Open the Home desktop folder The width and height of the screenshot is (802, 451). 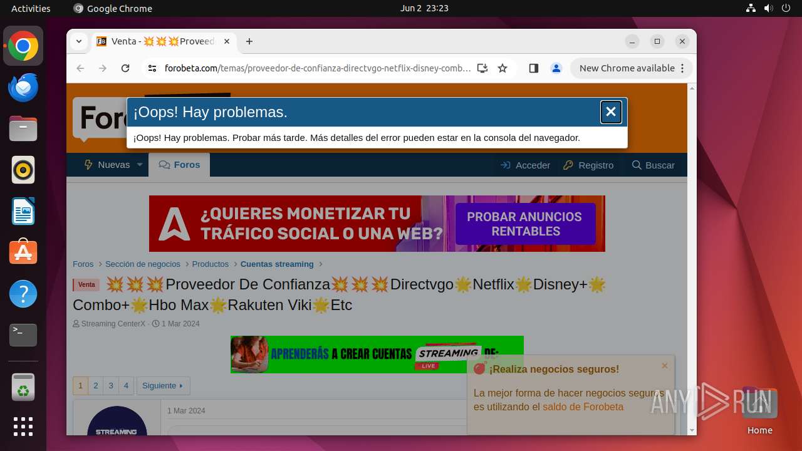click(x=760, y=411)
